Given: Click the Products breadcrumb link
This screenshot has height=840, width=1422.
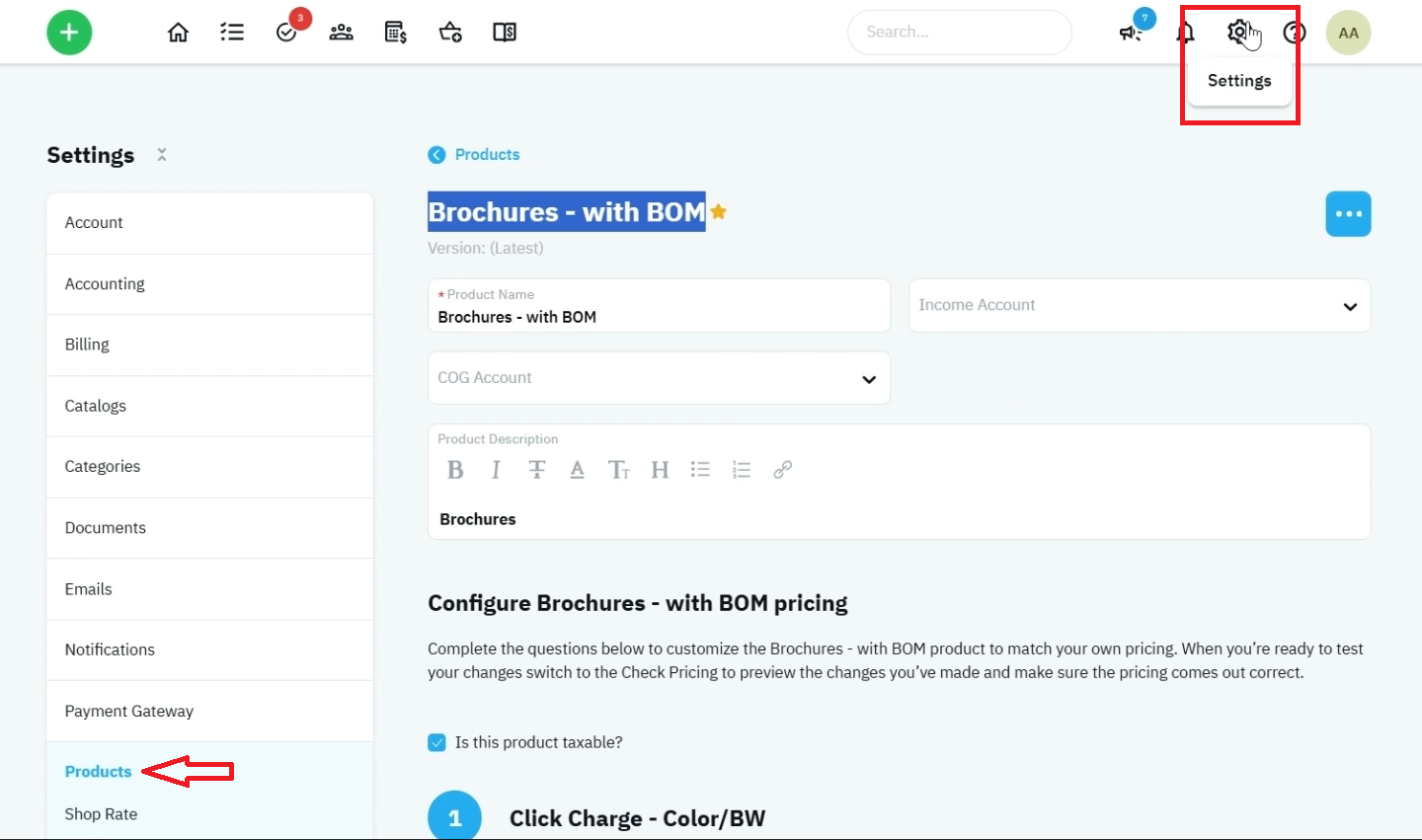Looking at the screenshot, I should (487, 155).
